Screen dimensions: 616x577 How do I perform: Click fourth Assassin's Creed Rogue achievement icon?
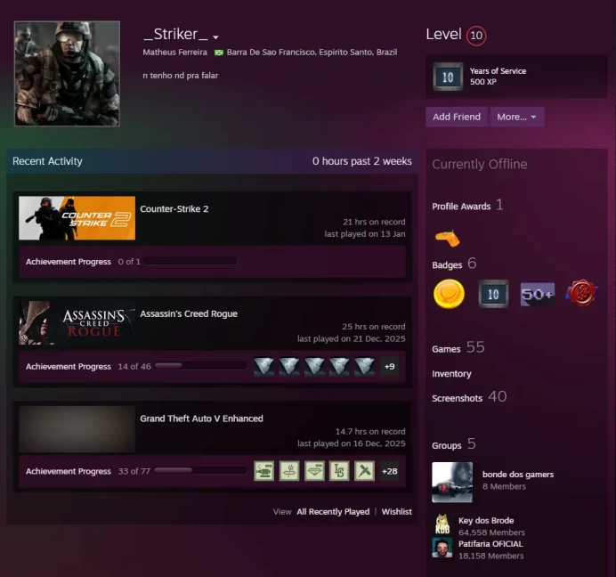[x=339, y=366]
